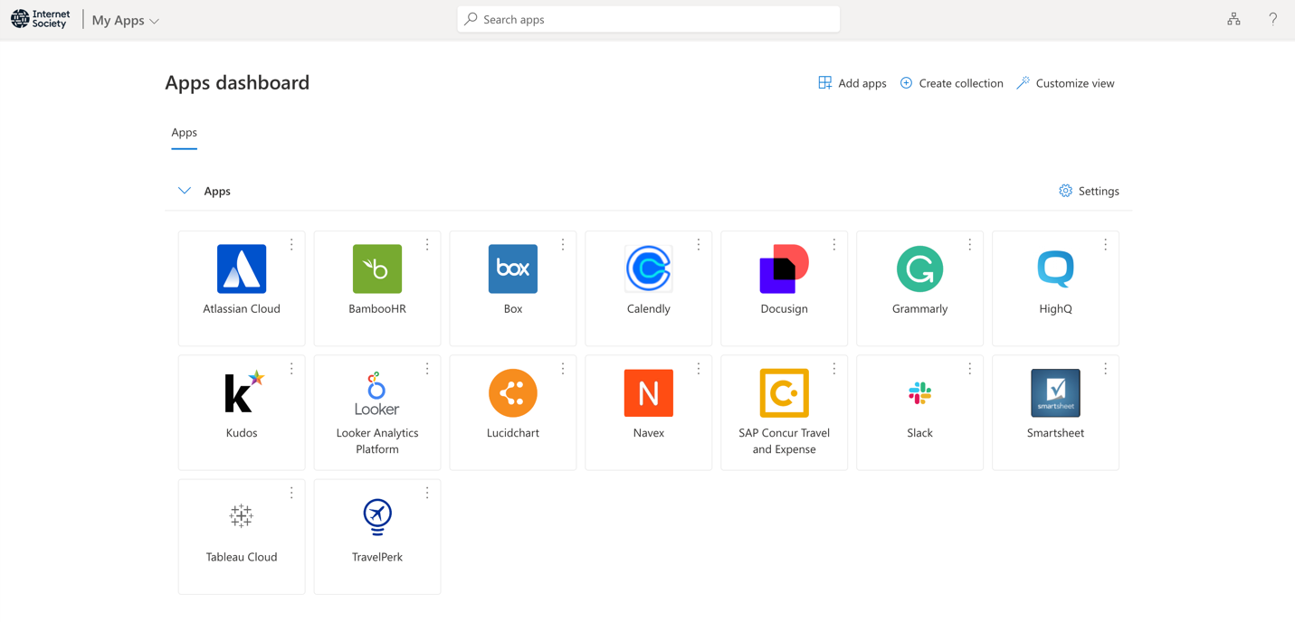Image resolution: width=1295 pixels, height=622 pixels.
Task: Click the search magnifier icon
Action: [x=471, y=19]
